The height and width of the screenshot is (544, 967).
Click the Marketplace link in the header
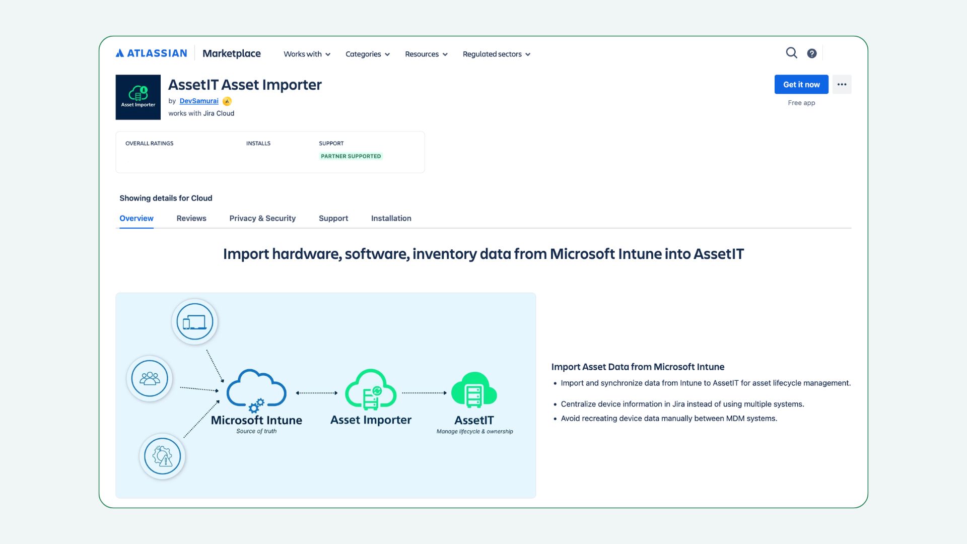point(232,53)
